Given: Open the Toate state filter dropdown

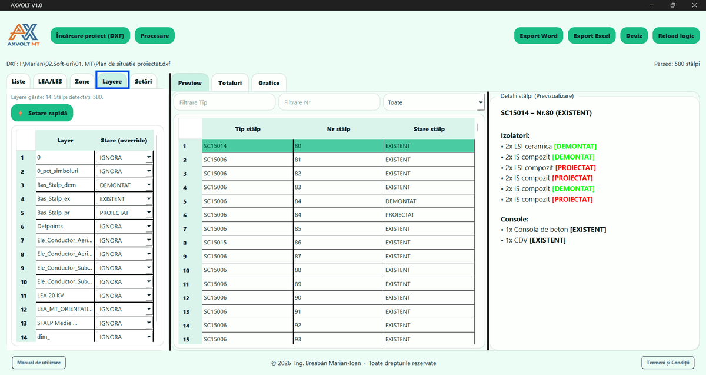Looking at the screenshot, I should pos(433,102).
